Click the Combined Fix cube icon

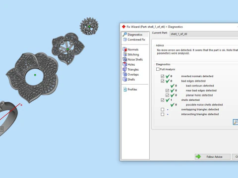[x=125, y=40]
